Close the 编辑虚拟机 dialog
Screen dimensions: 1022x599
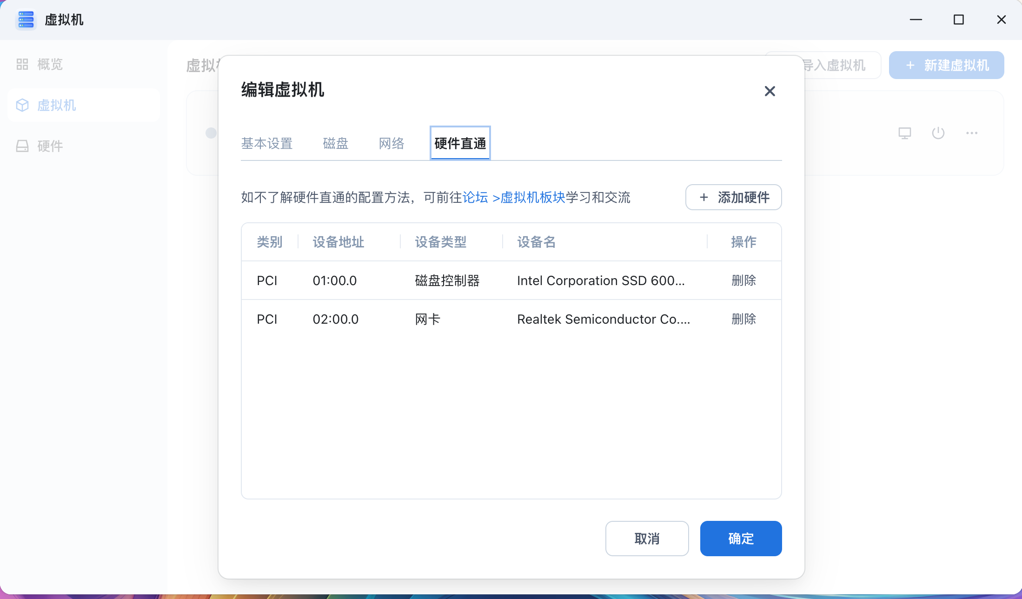tap(770, 91)
